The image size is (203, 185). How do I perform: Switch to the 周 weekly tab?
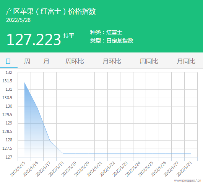pos(27,61)
